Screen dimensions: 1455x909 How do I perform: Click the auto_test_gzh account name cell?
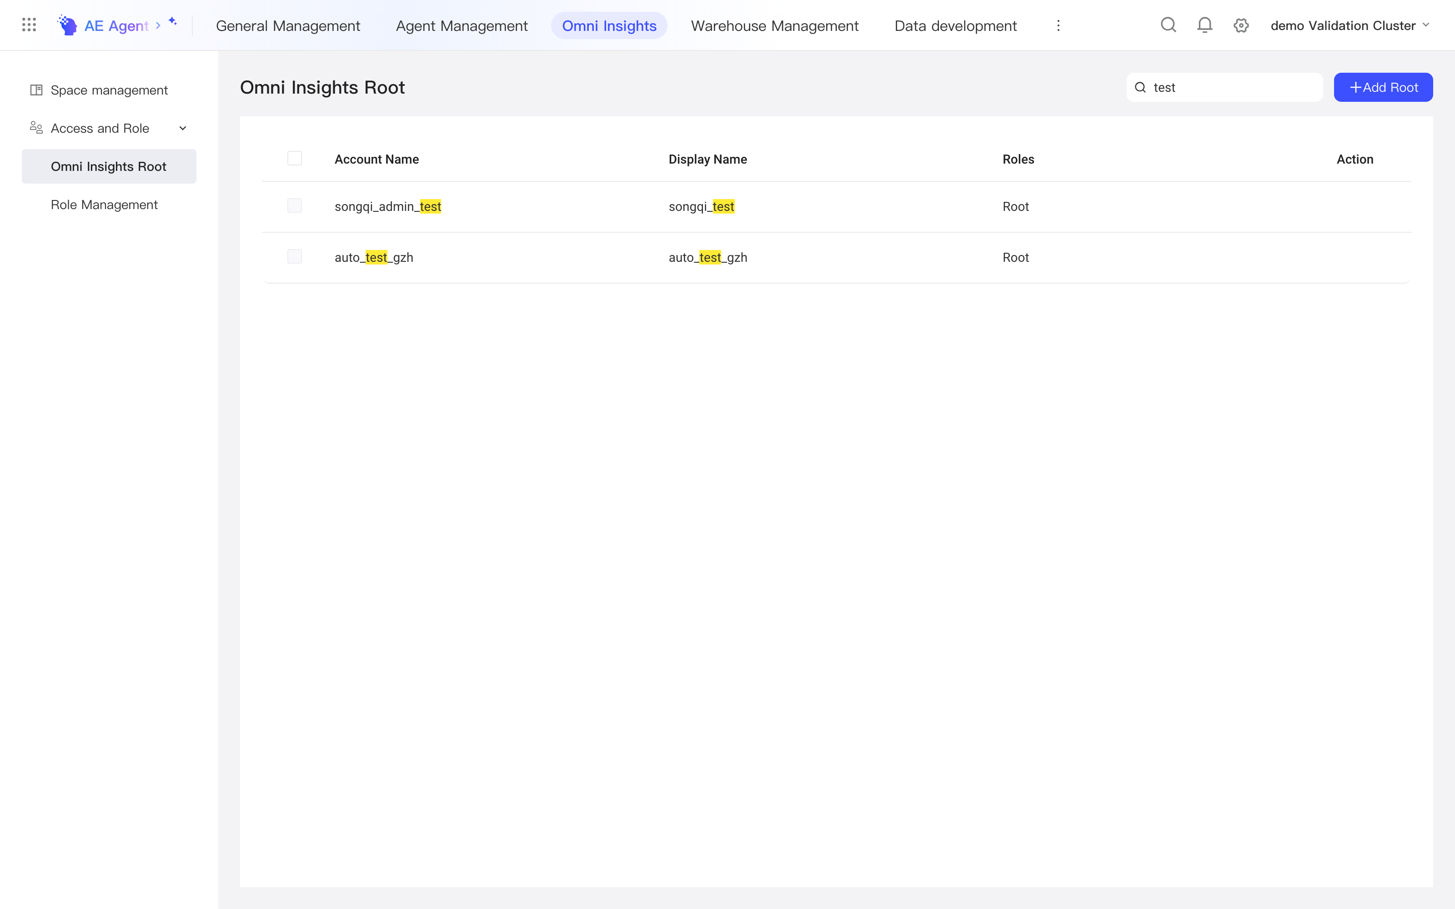click(x=374, y=257)
